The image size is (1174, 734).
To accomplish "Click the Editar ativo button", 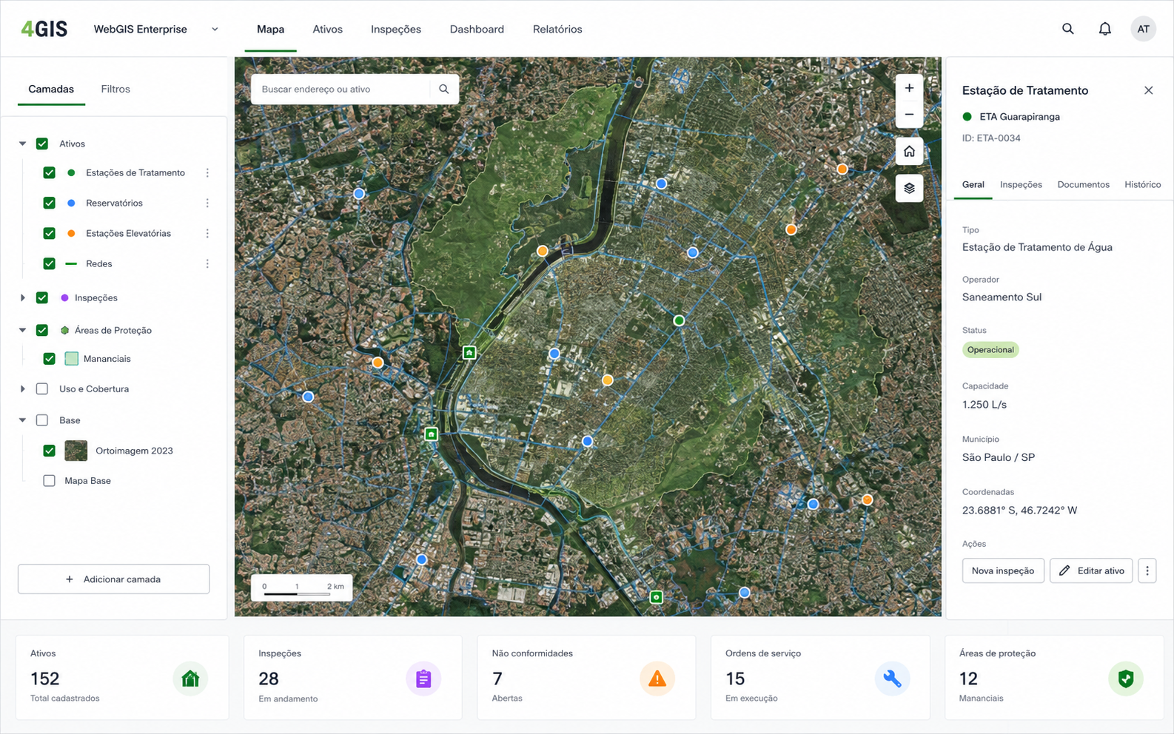I will pyautogui.click(x=1091, y=570).
